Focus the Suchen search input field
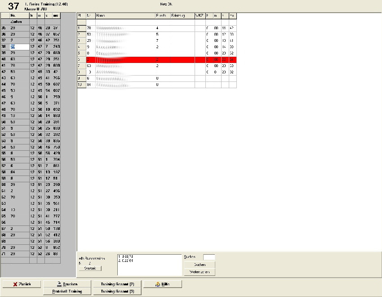 pyautogui.click(x=209, y=257)
